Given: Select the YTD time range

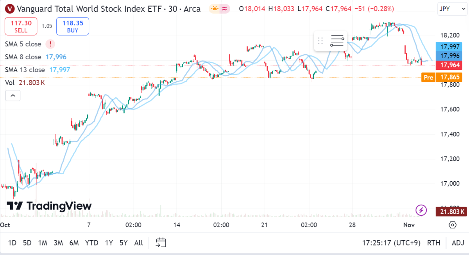Looking at the screenshot, I should pyautogui.click(x=91, y=243).
